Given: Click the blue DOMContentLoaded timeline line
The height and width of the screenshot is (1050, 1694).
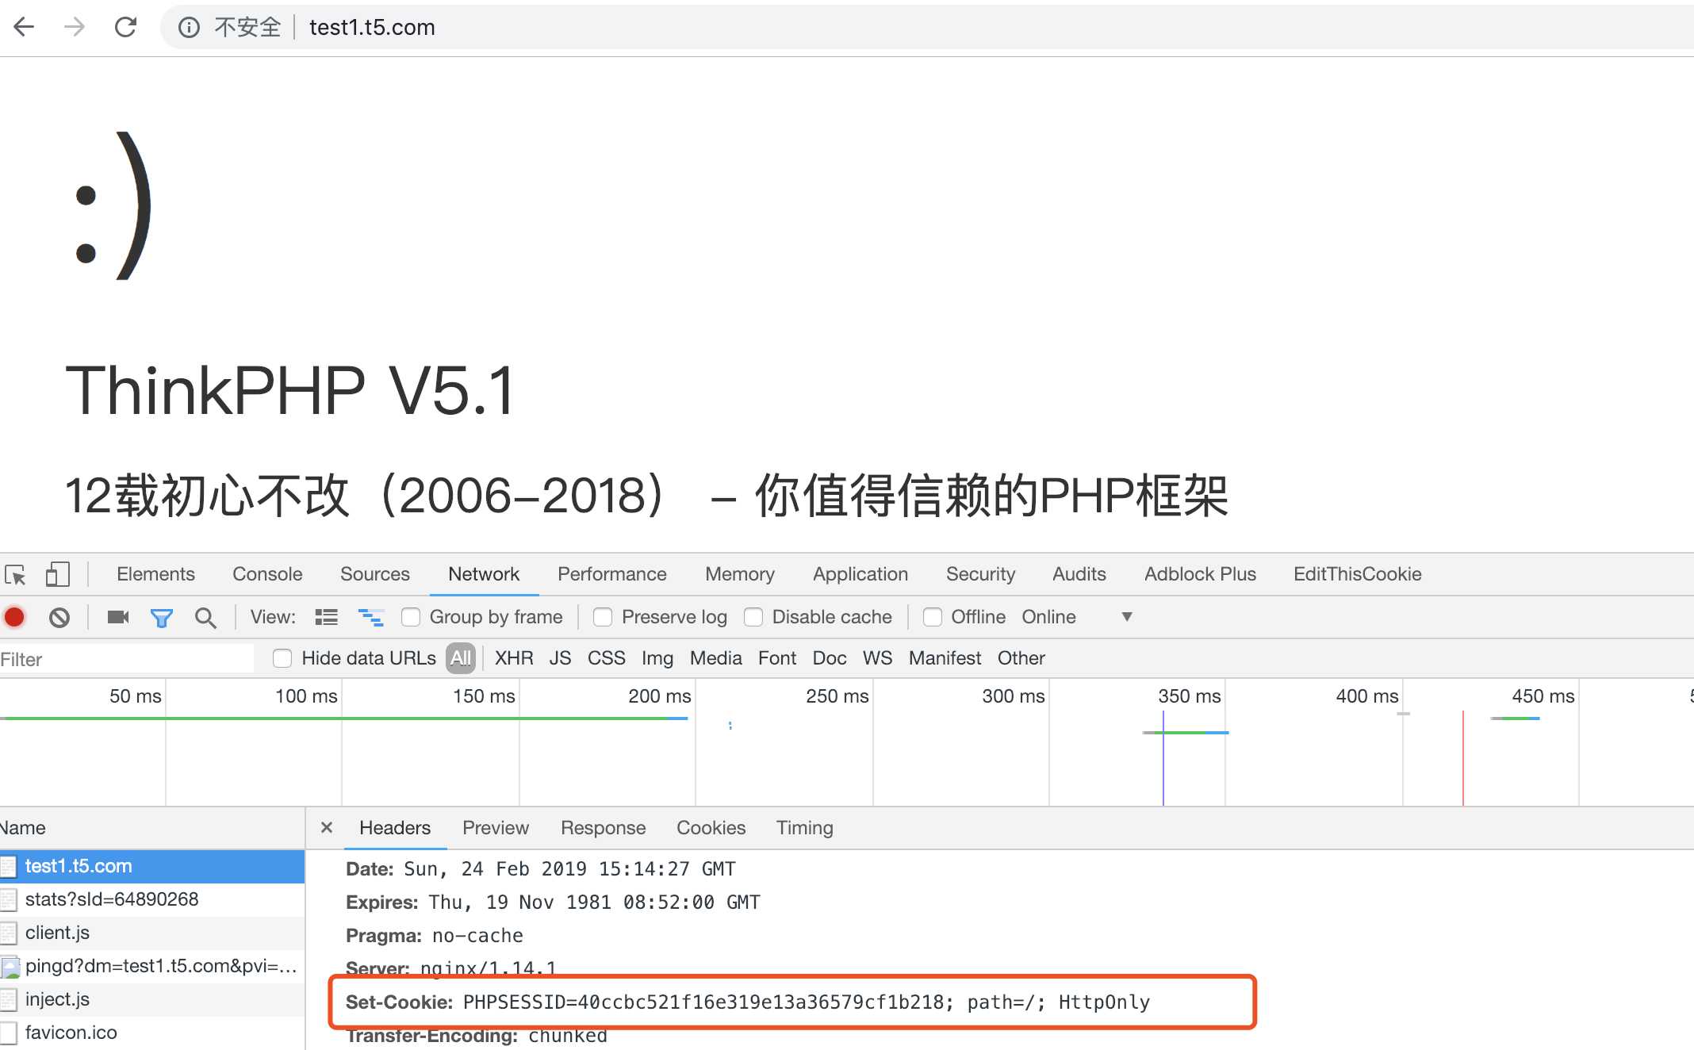Looking at the screenshot, I should tap(1163, 757).
